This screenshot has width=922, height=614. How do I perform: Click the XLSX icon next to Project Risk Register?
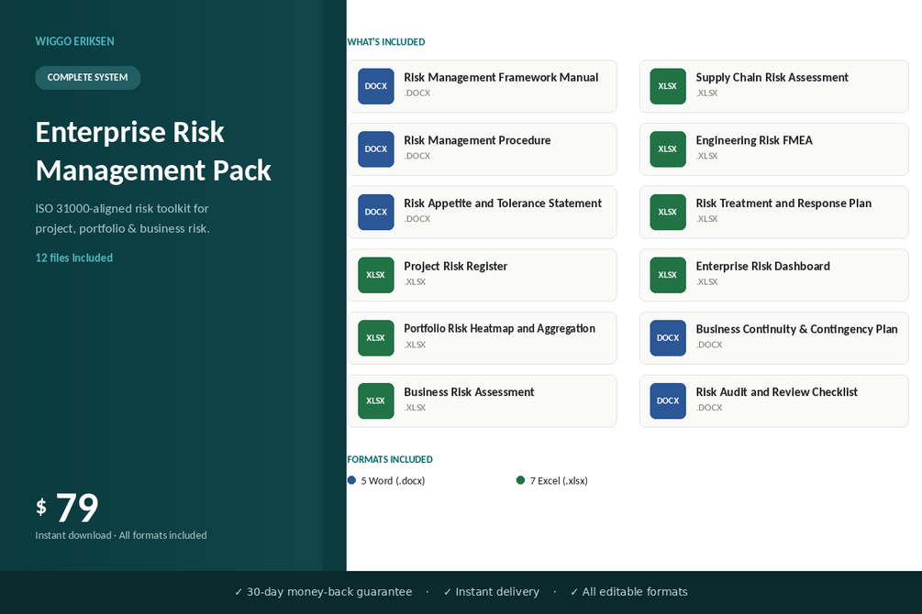(x=376, y=274)
